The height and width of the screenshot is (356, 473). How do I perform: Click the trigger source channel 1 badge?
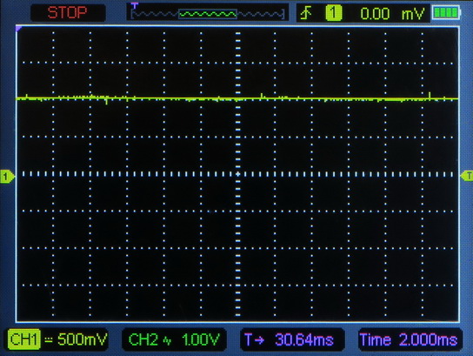point(333,13)
